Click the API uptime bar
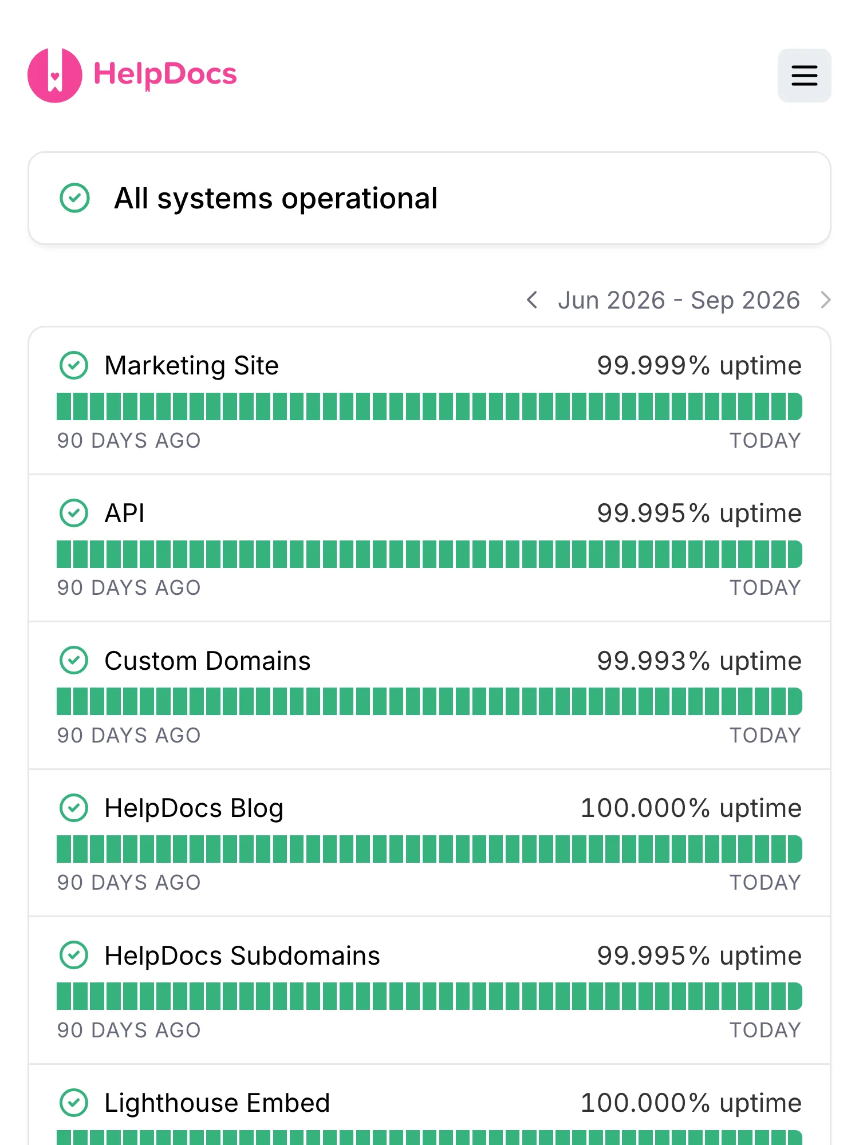The height and width of the screenshot is (1145, 859). point(429,554)
